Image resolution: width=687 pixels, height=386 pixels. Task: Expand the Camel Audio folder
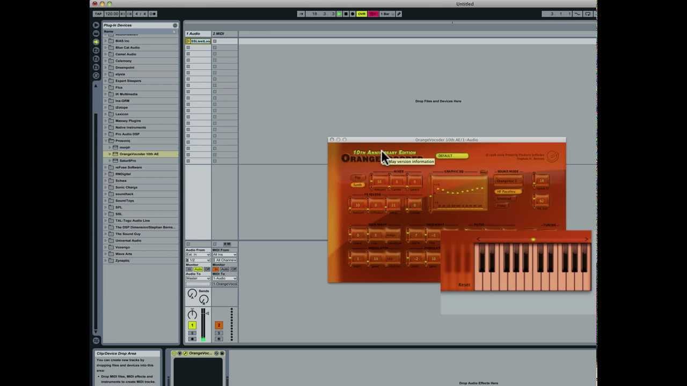tap(106, 54)
